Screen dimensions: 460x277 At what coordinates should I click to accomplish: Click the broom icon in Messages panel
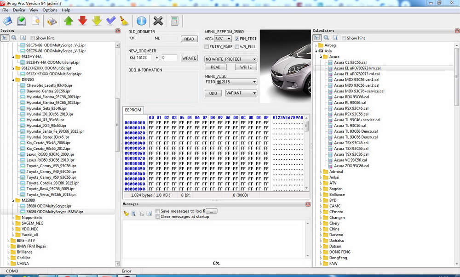126,214
